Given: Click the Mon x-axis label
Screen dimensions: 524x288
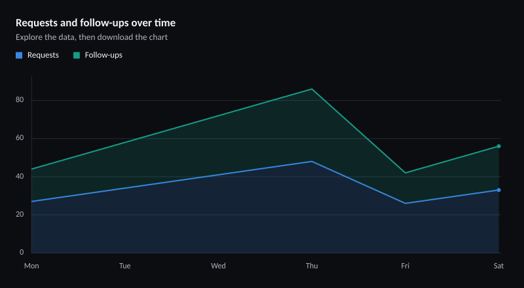Looking at the screenshot, I should coord(31,266).
